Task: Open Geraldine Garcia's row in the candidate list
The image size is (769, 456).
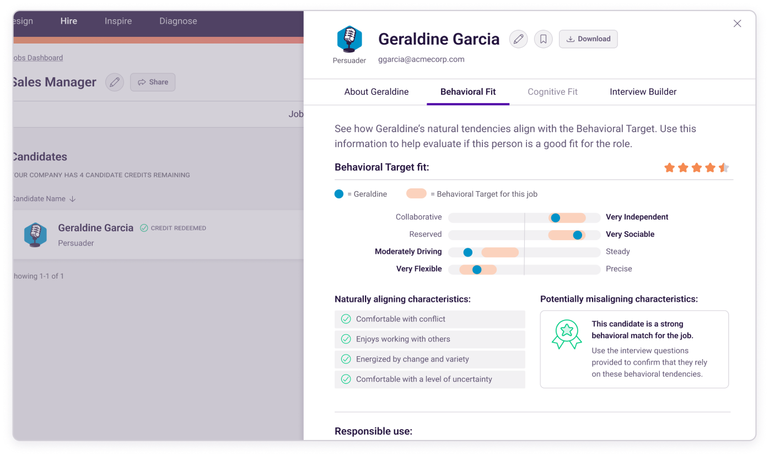Action: click(158, 235)
